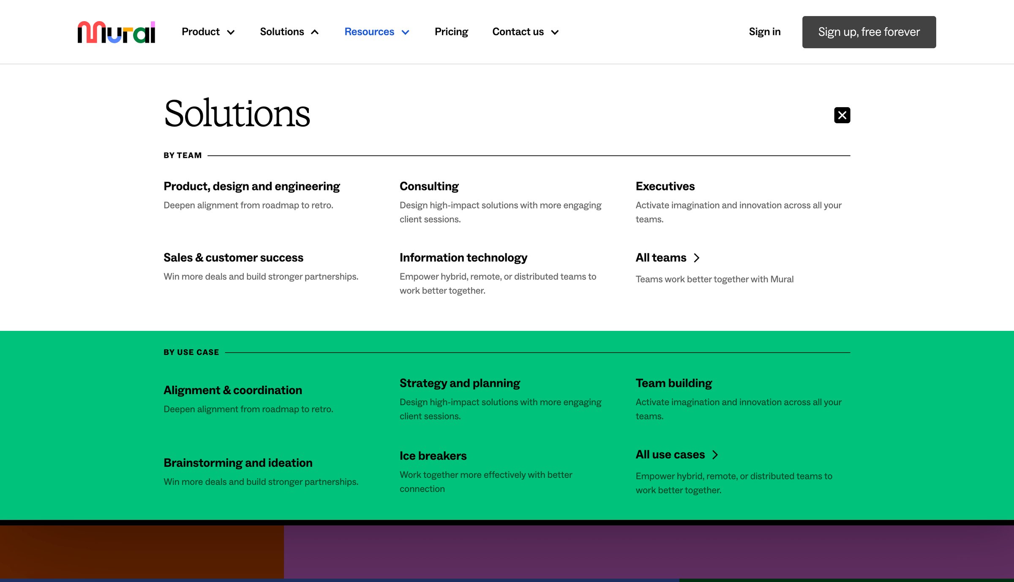The width and height of the screenshot is (1014, 582).
Task: Click the Sign in link
Action: click(764, 32)
